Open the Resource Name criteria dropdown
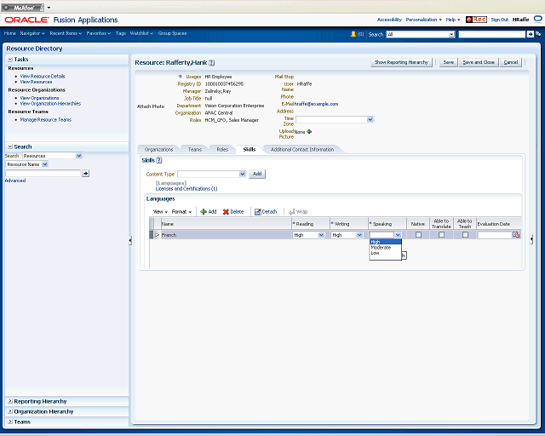The image size is (545, 436). click(x=45, y=164)
